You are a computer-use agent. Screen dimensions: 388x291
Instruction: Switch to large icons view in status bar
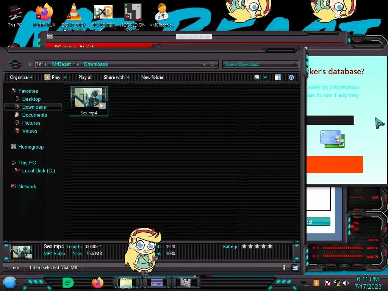[295, 268]
